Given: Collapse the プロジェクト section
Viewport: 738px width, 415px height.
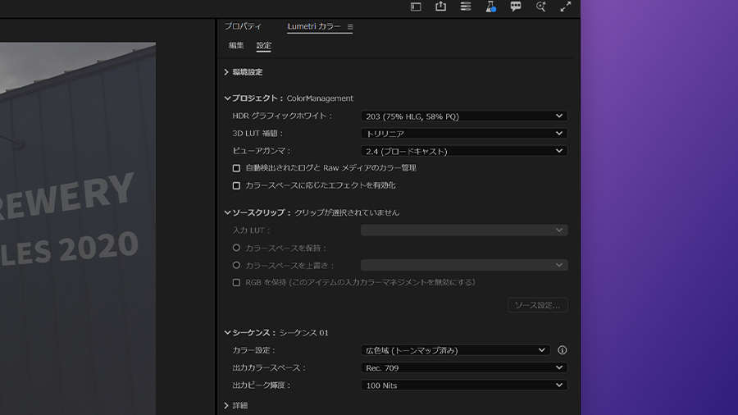Looking at the screenshot, I should pos(227,98).
